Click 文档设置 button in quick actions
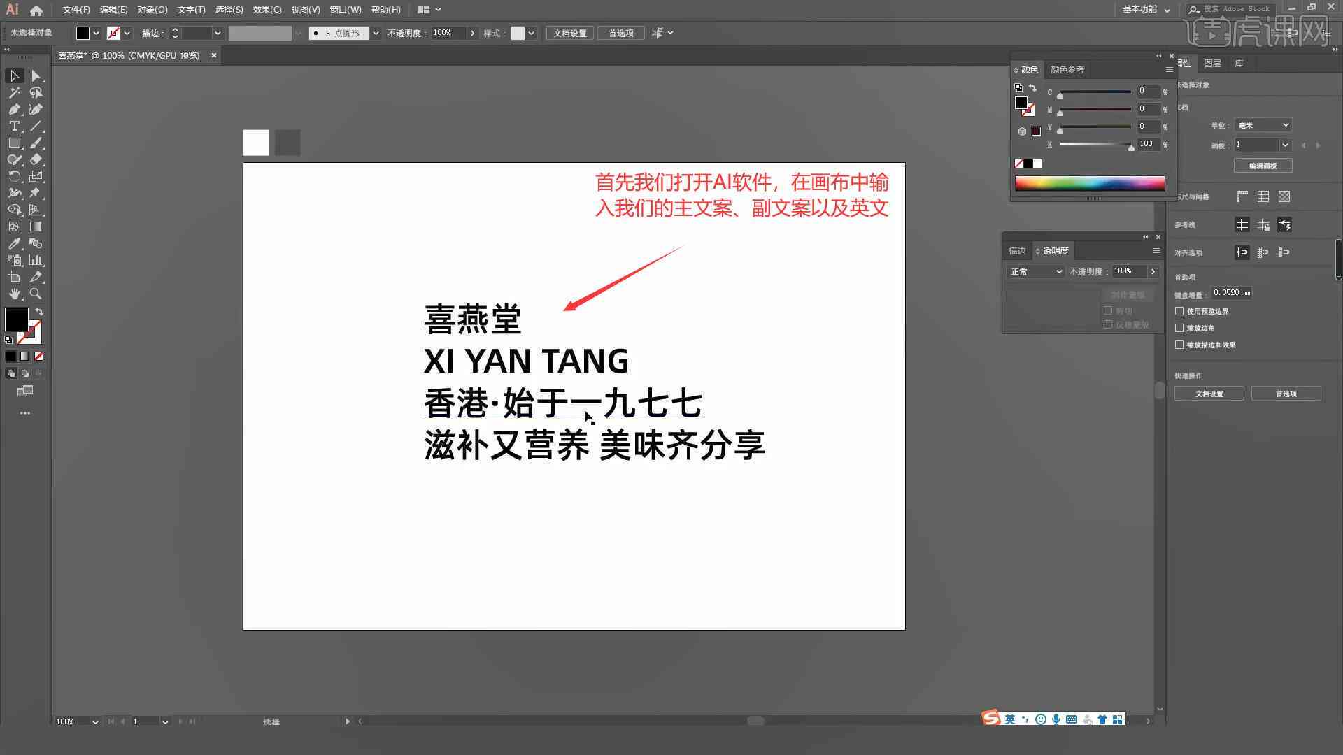The width and height of the screenshot is (1343, 755). click(x=1210, y=394)
